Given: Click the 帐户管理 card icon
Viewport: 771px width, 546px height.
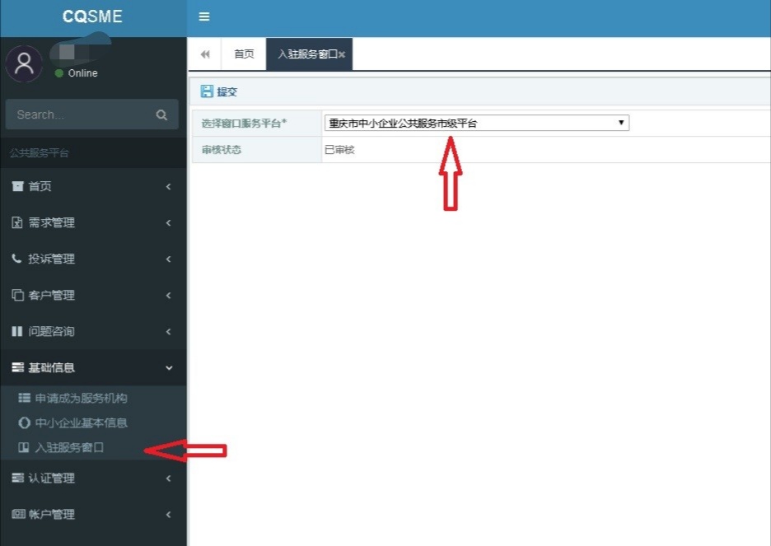Looking at the screenshot, I should [x=18, y=514].
